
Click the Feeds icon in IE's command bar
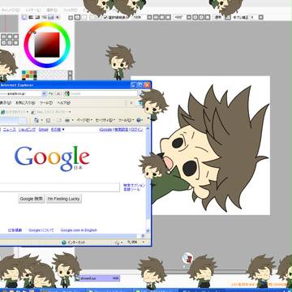(48, 120)
